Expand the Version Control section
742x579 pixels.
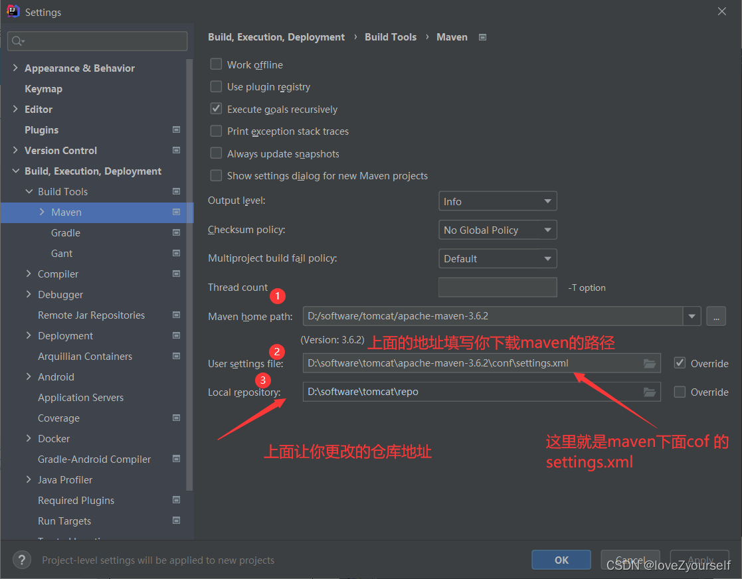tap(15, 150)
